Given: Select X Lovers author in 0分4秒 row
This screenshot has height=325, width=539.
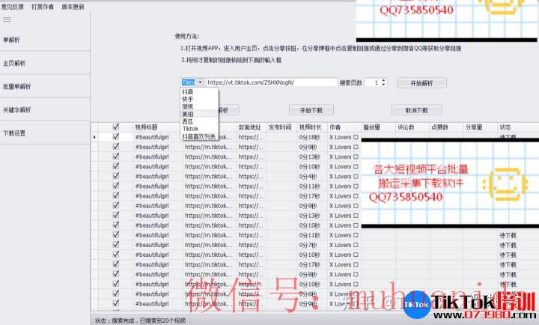Looking at the screenshot, I should [344, 177].
